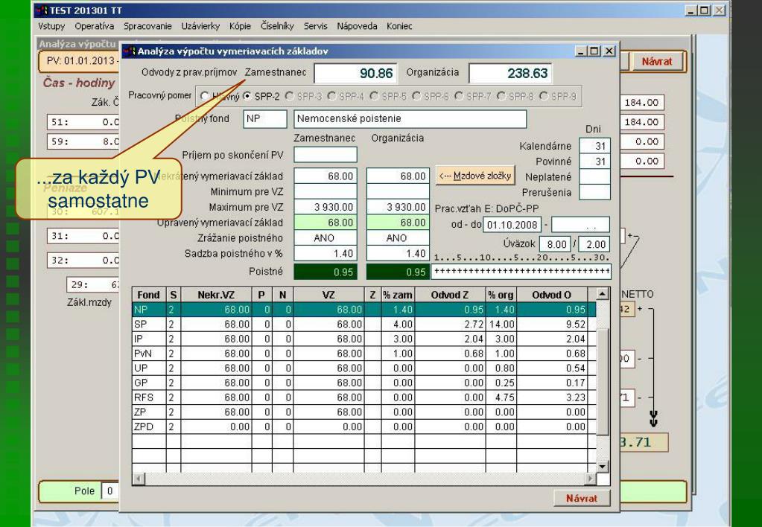Click the table's vertical scrollbar down arrow
This screenshot has width=762, height=527.
point(603,466)
